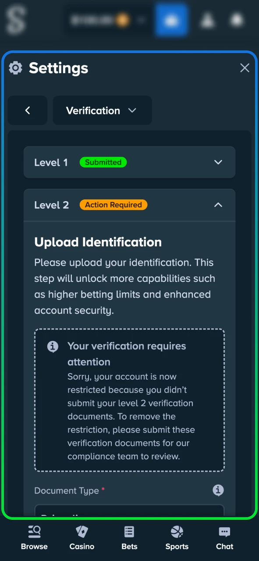Open the Bets icon in bottom bar
This screenshot has height=561, width=259.
click(x=129, y=532)
